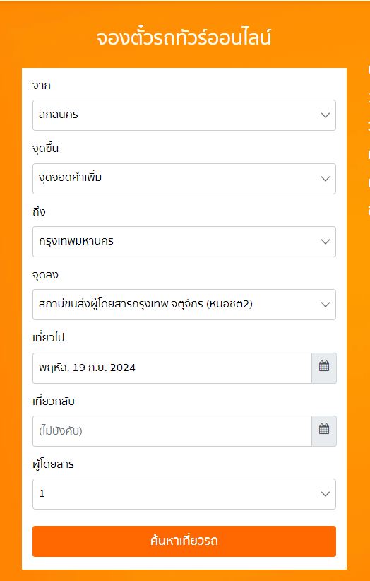The height and width of the screenshot is (581, 370).
Task: Expand the จุดขึ้น dropdown showing จุดจอดคำเพิ่ม
Action: pos(184,179)
